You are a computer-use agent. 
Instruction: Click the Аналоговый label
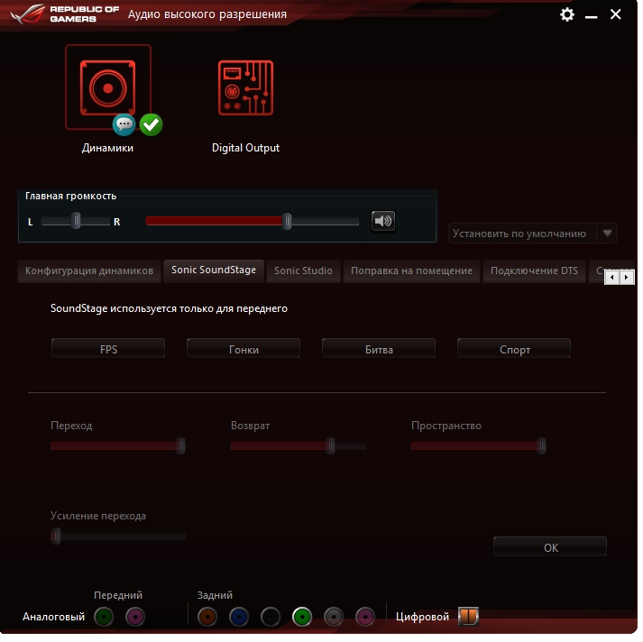54,617
